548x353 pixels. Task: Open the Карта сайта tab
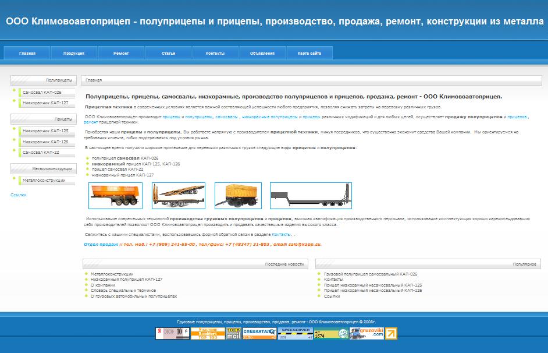point(308,52)
